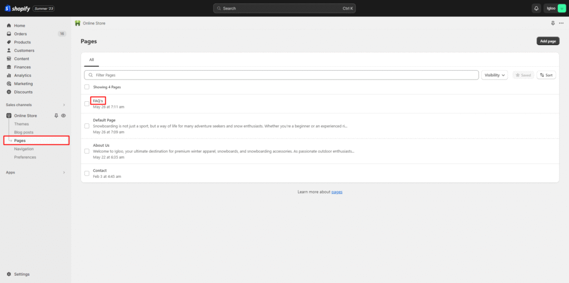Open Orders from the sidebar

click(x=20, y=34)
